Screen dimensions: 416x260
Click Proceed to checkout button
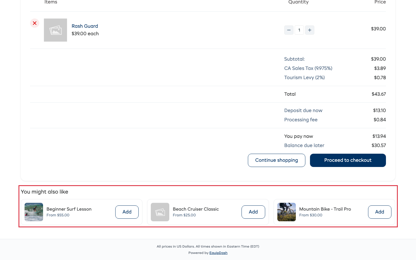click(348, 160)
